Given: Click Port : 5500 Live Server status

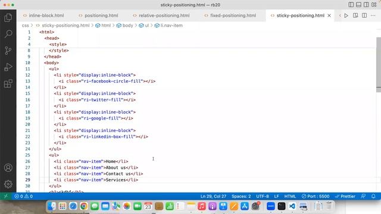Looking at the screenshot, I should point(316,196).
